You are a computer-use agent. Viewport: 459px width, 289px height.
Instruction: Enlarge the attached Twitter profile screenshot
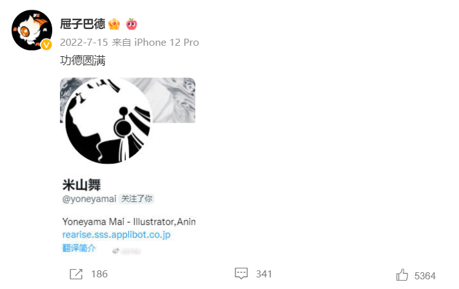(128, 166)
